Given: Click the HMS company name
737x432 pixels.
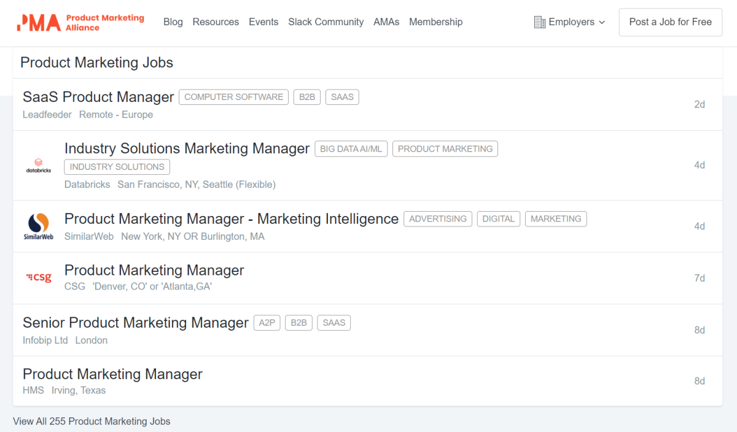Looking at the screenshot, I should [x=33, y=390].
